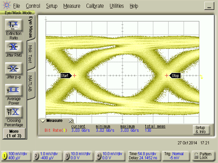Collapse the Measure panel triangle
This screenshot has width=218, height=163.
pyautogui.click(x=42, y=121)
